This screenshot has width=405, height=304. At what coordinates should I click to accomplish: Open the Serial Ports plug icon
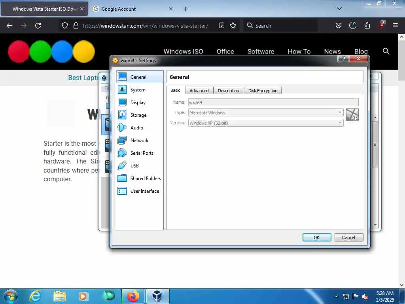(122, 153)
